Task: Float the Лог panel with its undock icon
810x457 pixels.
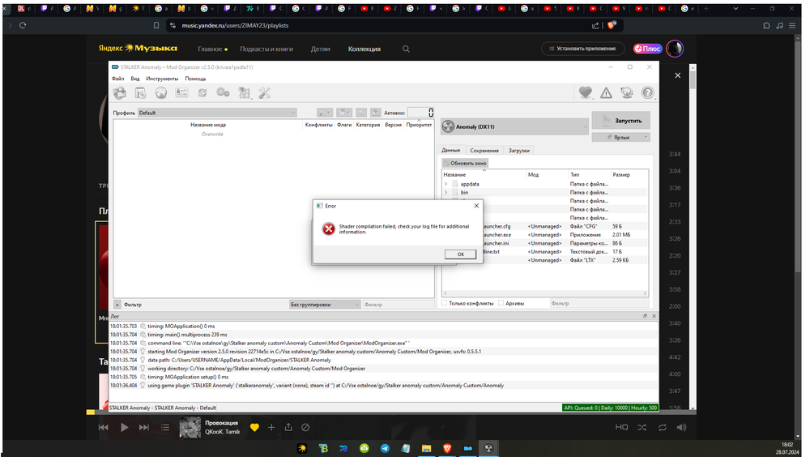Action: click(x=645, y=316)
